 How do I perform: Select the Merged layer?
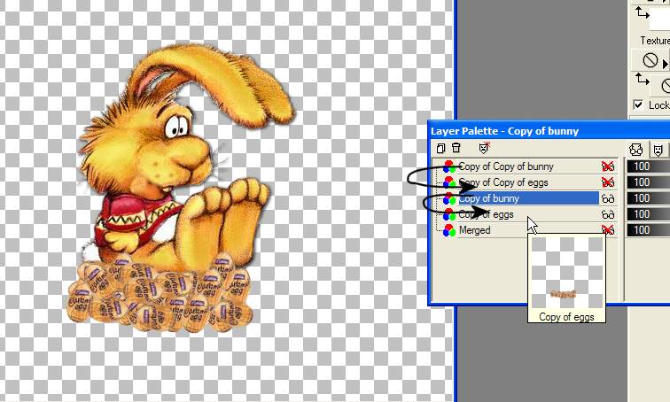tap(475, 230)
